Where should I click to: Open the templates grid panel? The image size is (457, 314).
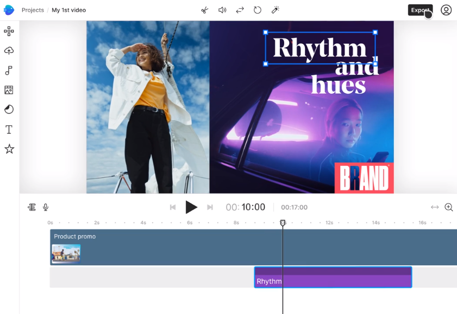[x=9, y=31]
